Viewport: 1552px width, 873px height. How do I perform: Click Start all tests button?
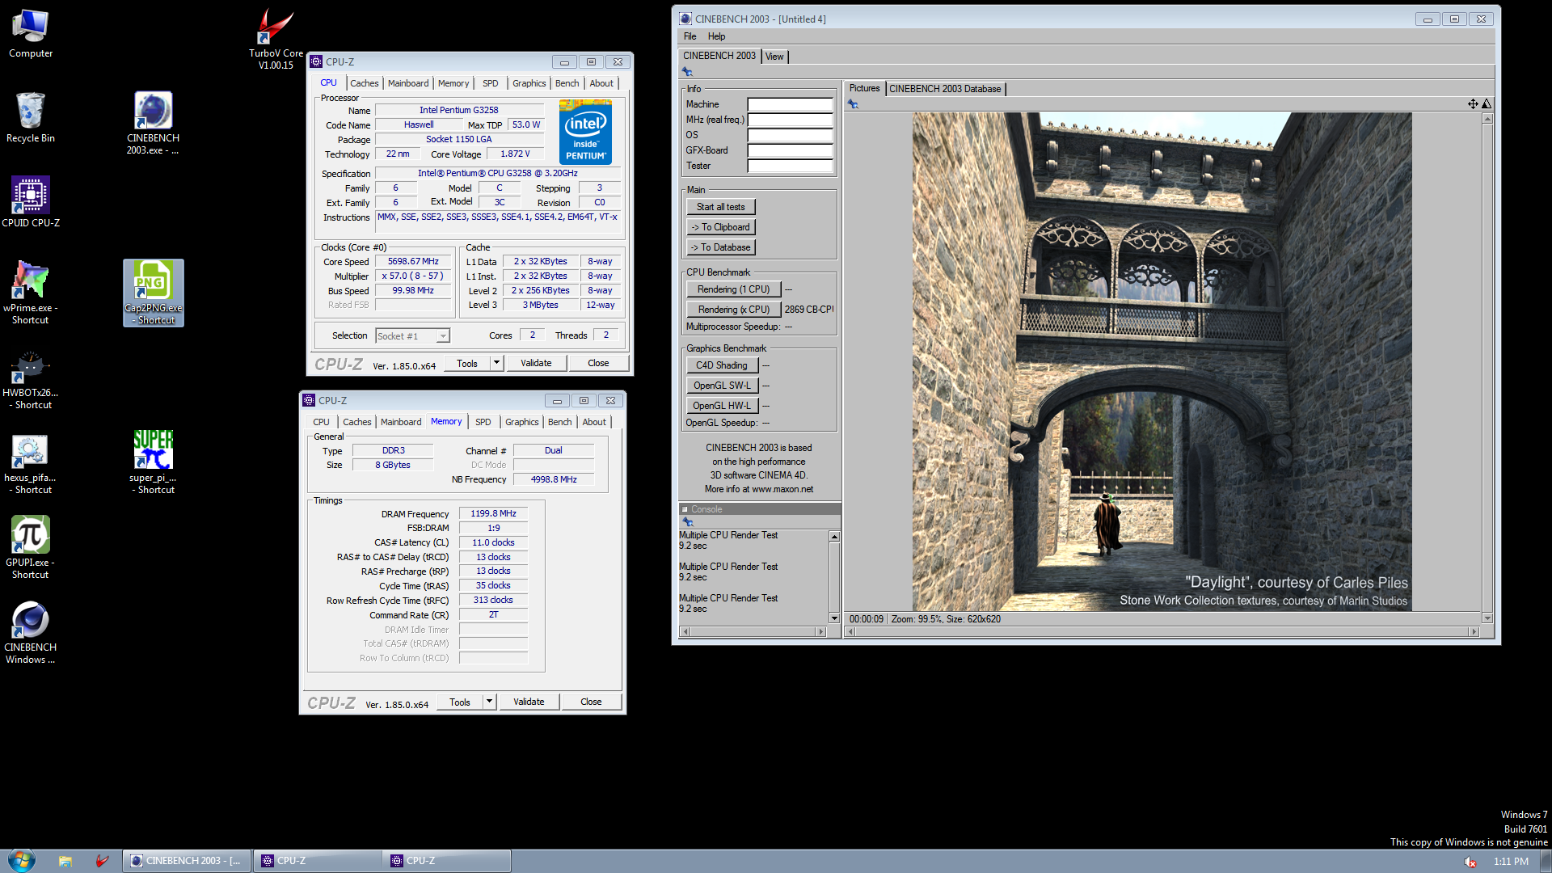pos(720,207)
